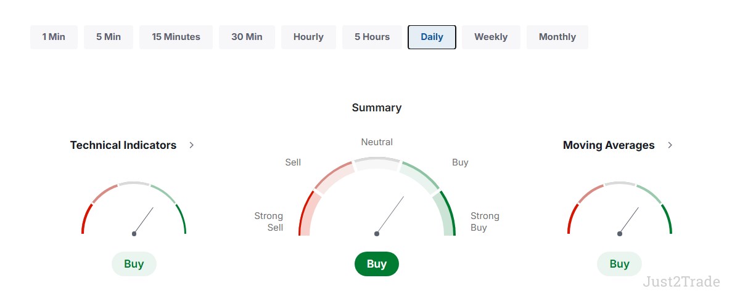This screenshot has height=299, width=732.
Task: Click the Summary Buy result button
Action: [x=377, y=264]
